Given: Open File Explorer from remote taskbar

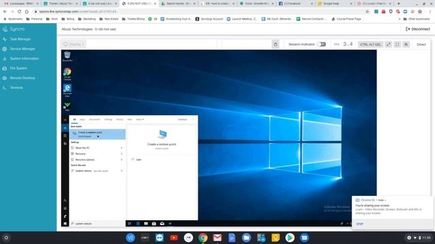Looking at the screenshot, I should (x=146, y=224).
